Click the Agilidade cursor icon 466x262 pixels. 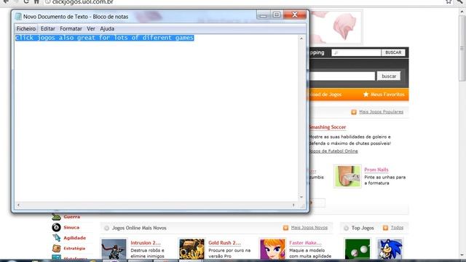point(56,238)
